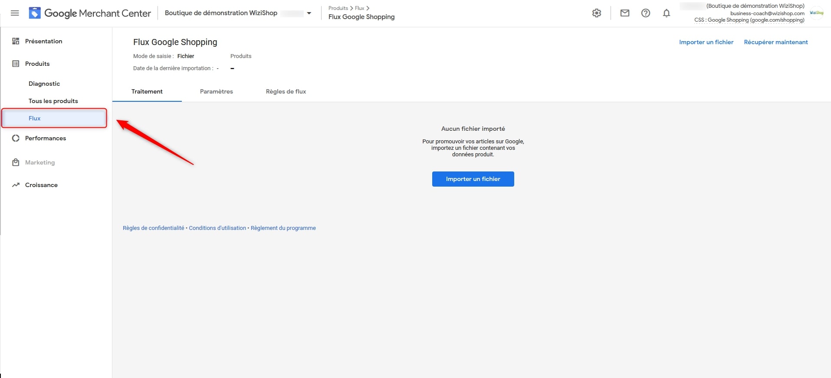The width and height of the screenshot is (831, 378).
Task: Open Règles de confidentialité link
Action: coord(153,228)
